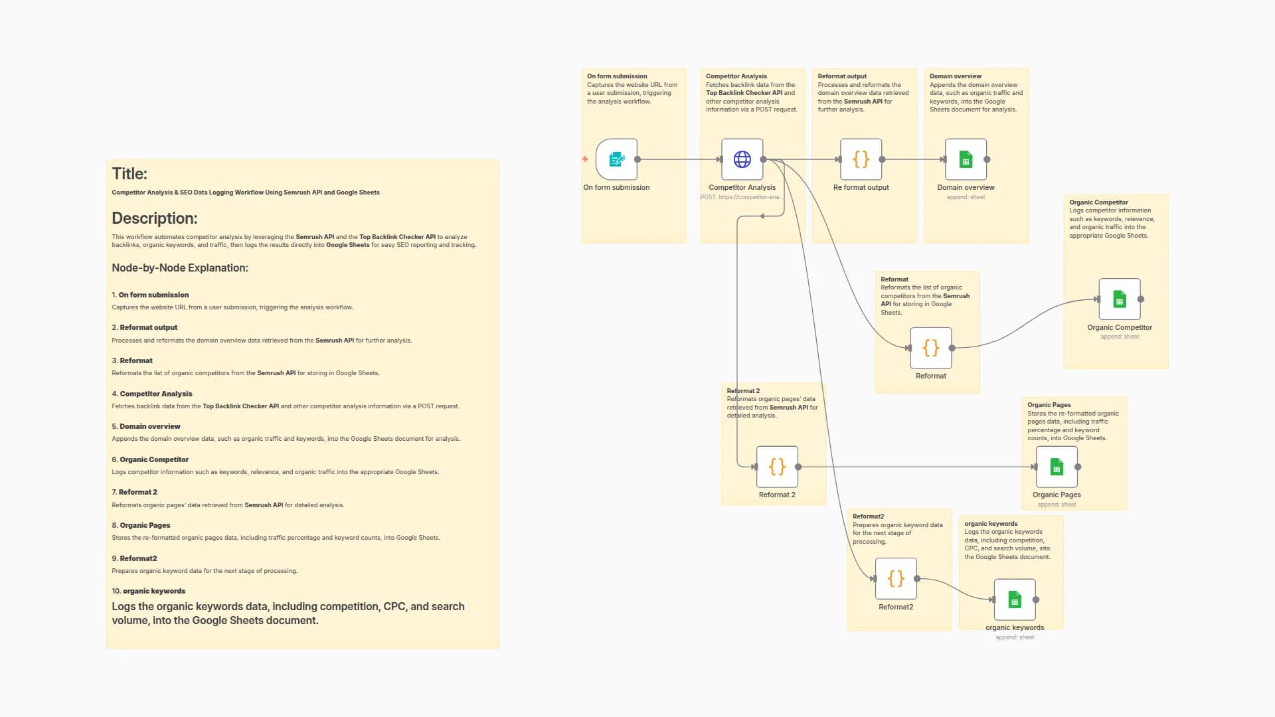Select the organic keywords sticky note description

coord(1007,544)
